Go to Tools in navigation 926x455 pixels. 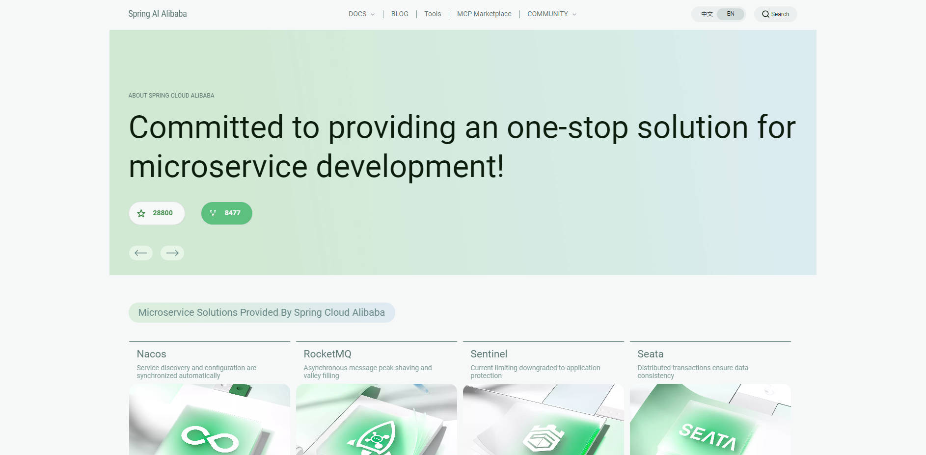(x=433, y=14)
